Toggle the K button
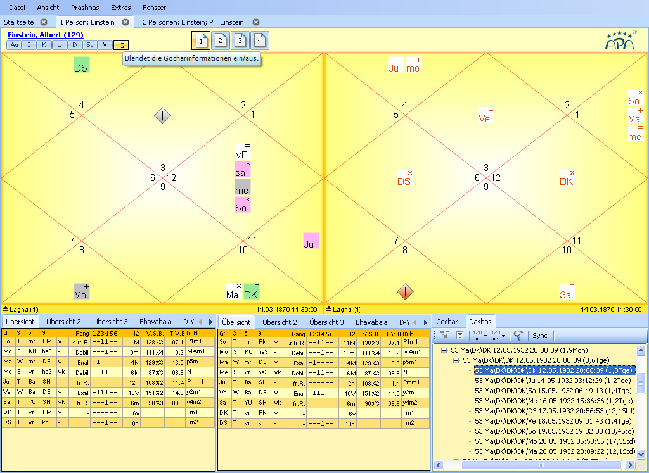The height and width of the screenshot is (473, 649). 44,45
